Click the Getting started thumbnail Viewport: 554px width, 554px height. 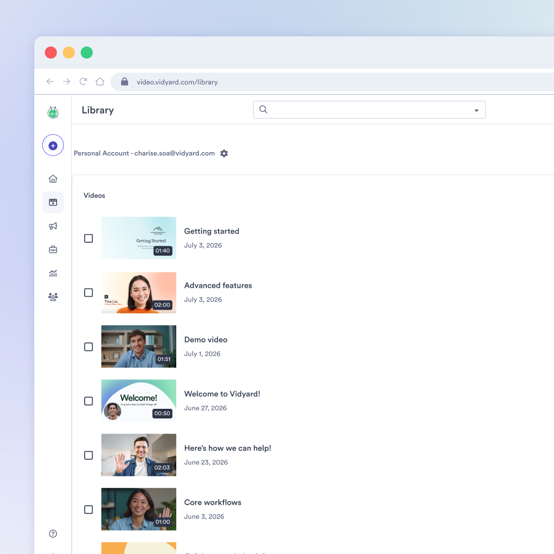click(x=138, y=238)
